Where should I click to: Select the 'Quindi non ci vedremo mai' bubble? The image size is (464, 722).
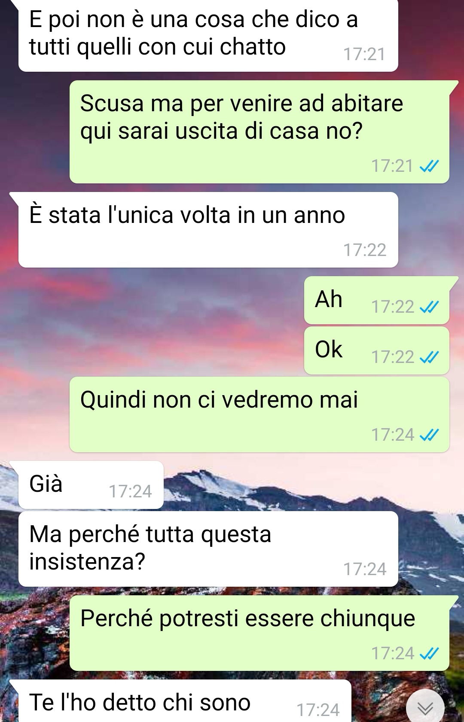click(259, 414)
